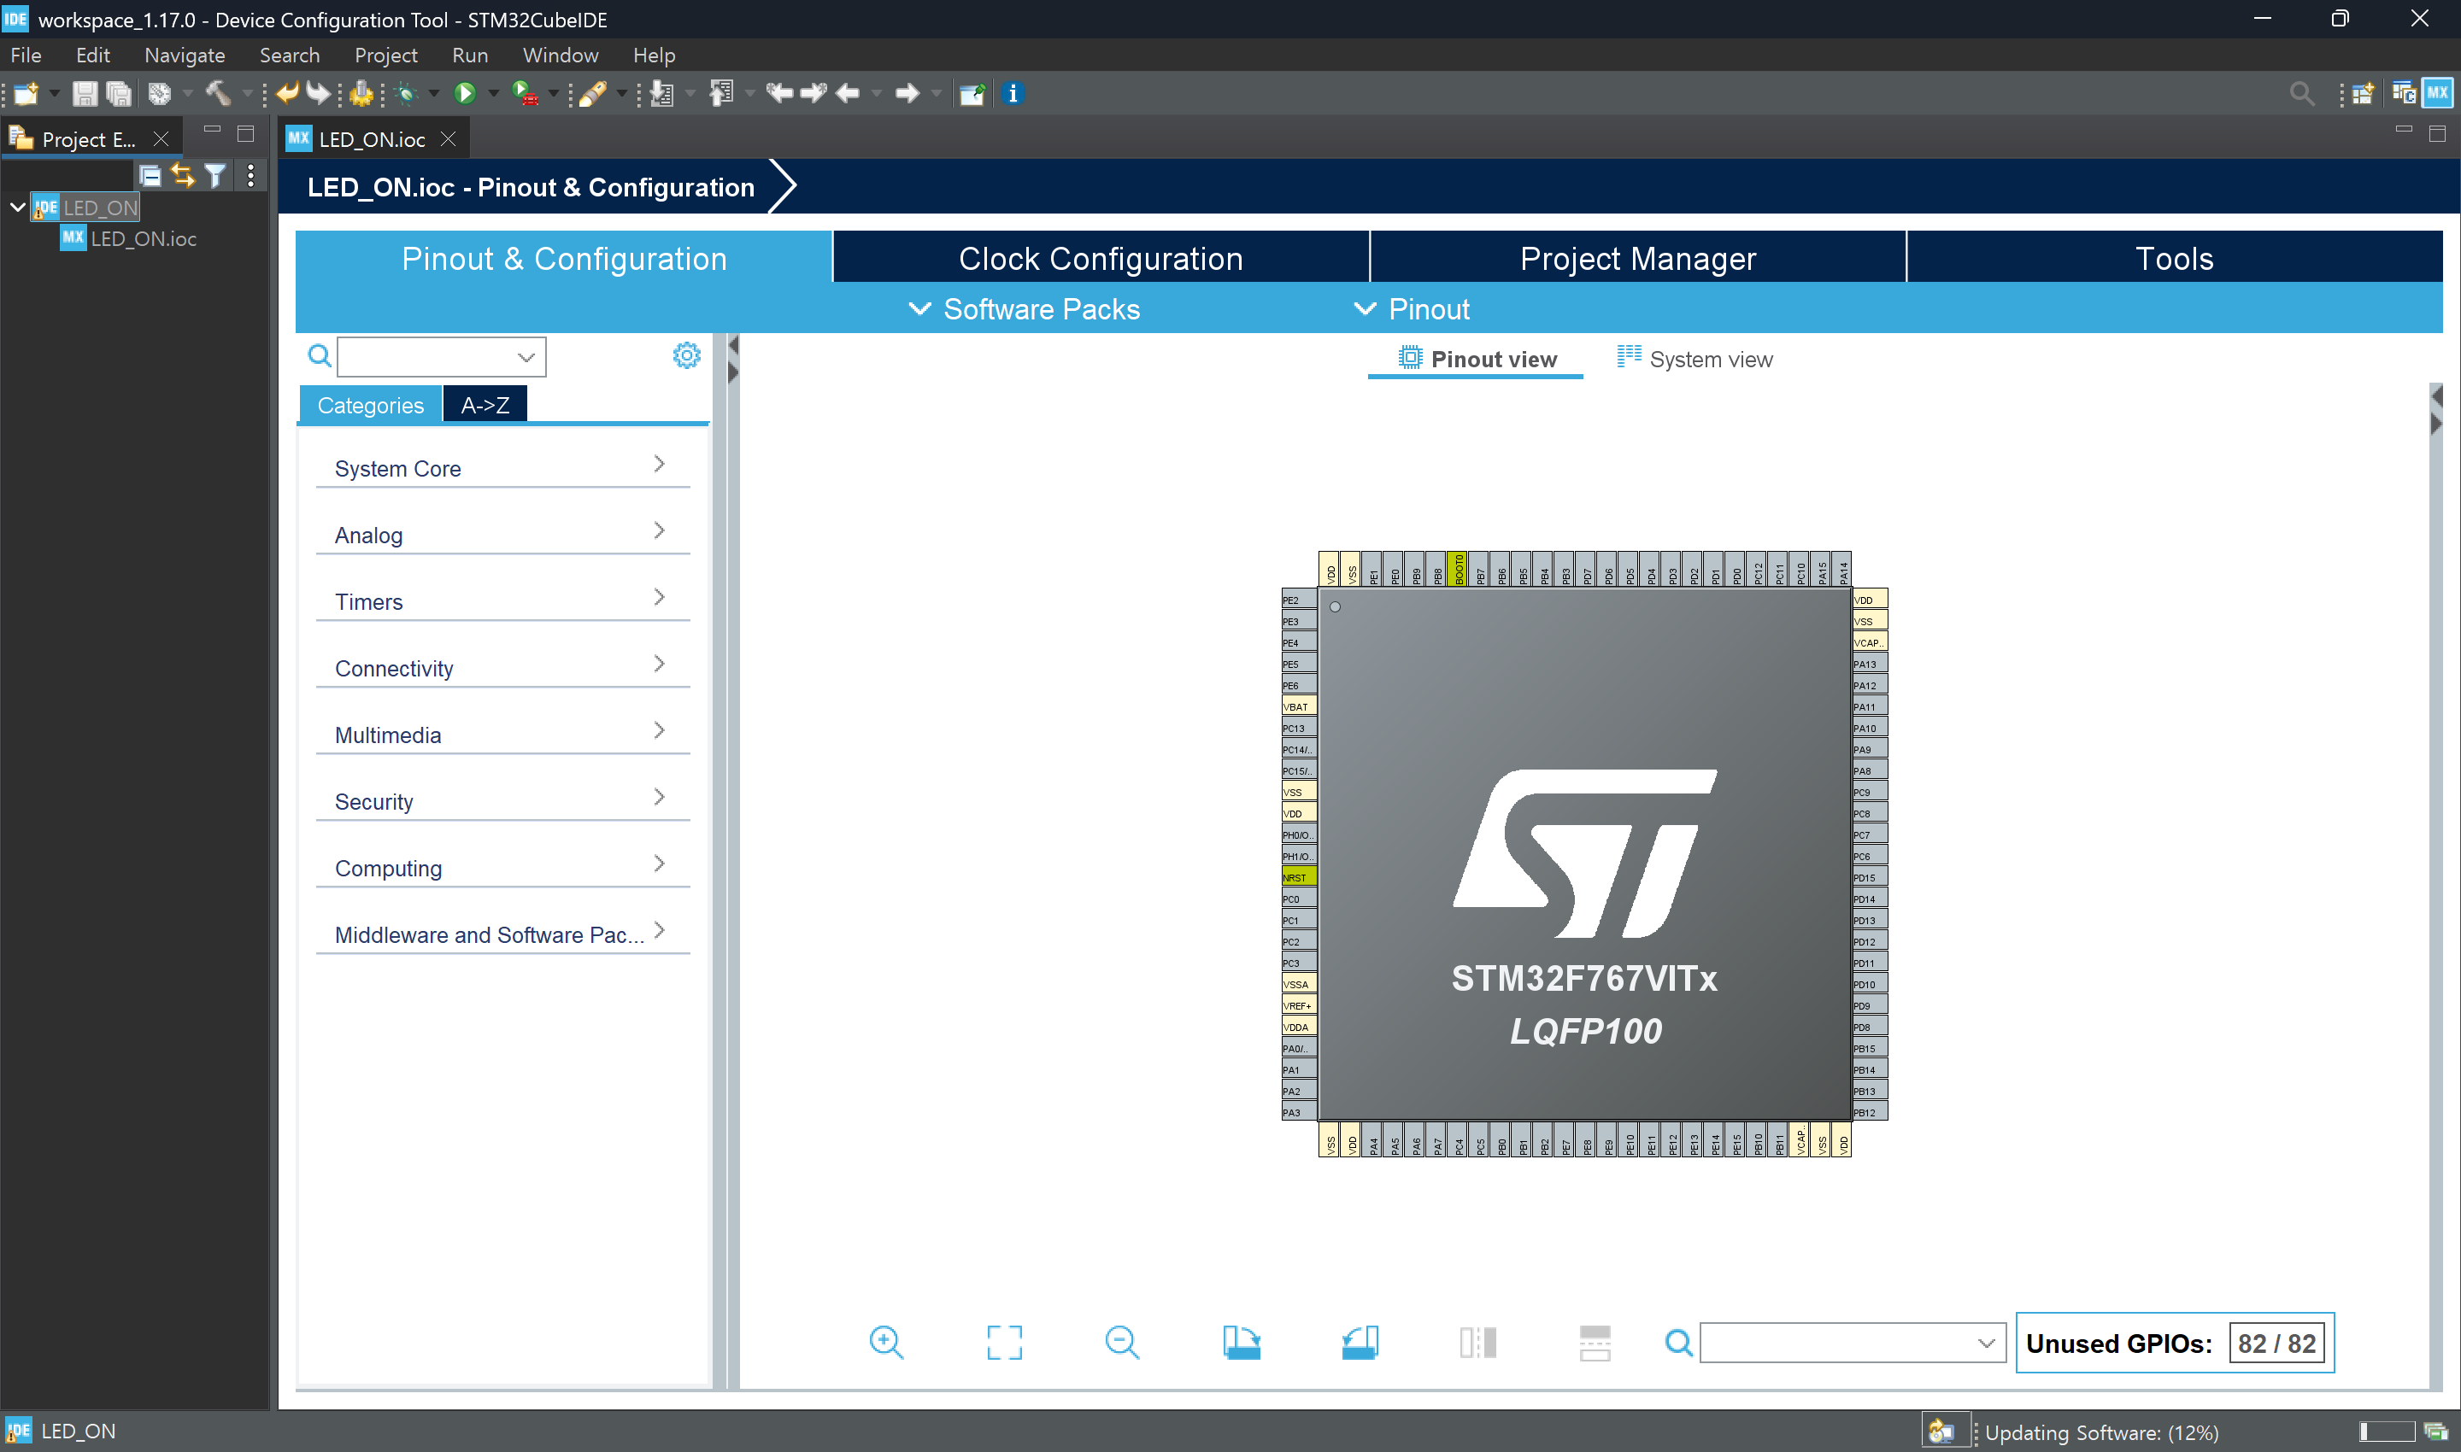The width and height of the screenshot is (2461, 1452).
Task: Click the Debug bug icon
Action: click(406, 94)
